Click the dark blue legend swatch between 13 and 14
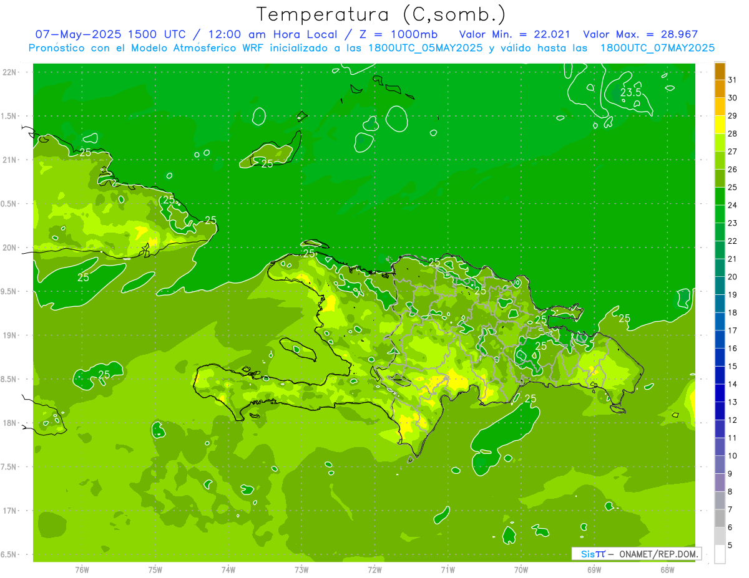Viewport: 749px width, 578px height. coord(720,393)
